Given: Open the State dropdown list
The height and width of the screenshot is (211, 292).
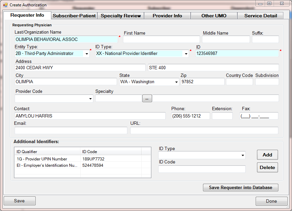Looking at the screenshot, I should point(176,82).
